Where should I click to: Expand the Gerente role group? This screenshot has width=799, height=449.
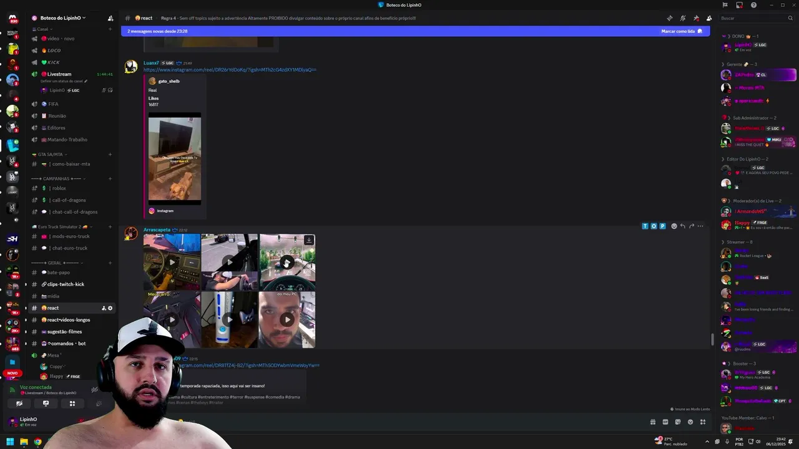pos(739,64)
